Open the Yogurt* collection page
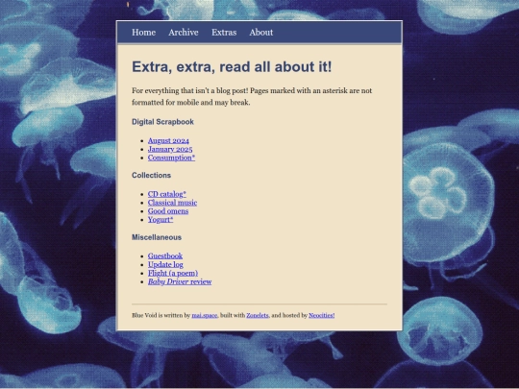 pos(161,220)
